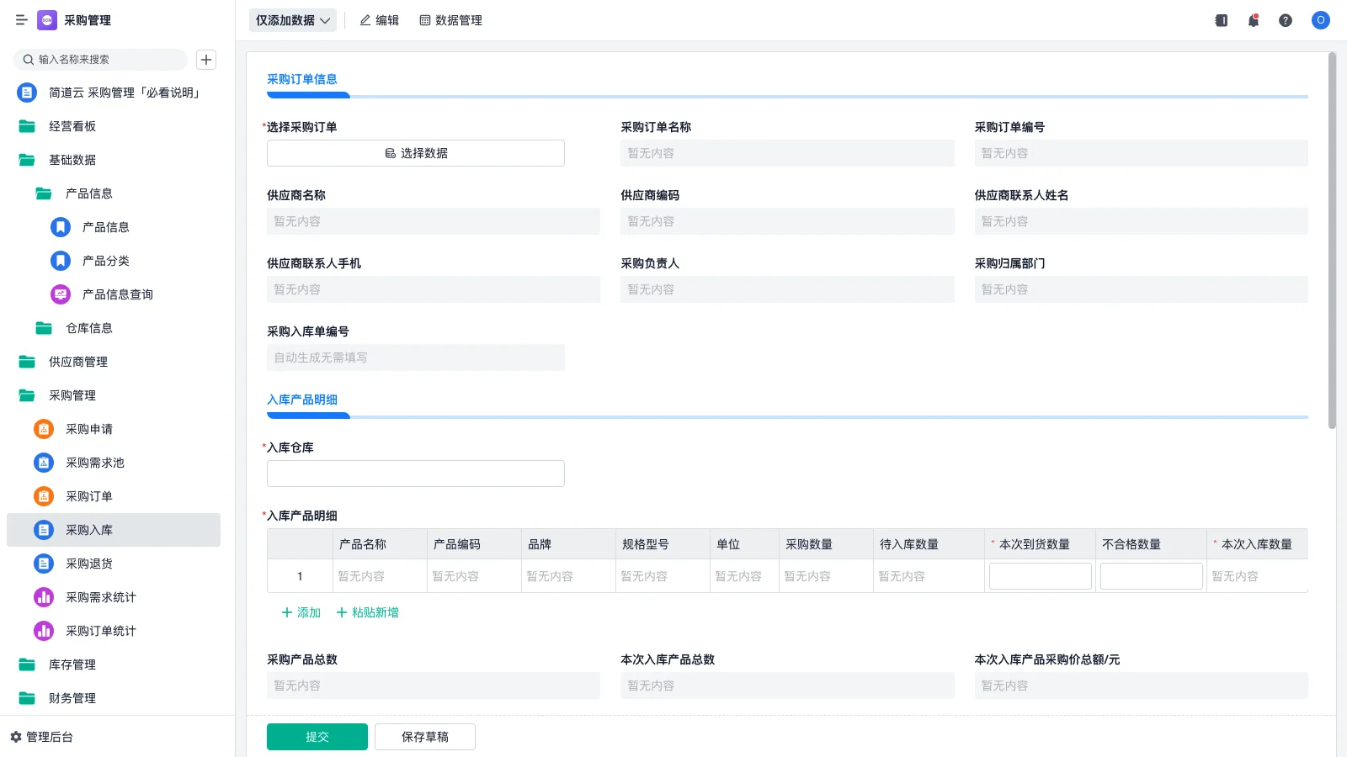Screen dimensions: 1347x757
Task: Click the 仓库信息 folder icon
Action: (44, 328)
